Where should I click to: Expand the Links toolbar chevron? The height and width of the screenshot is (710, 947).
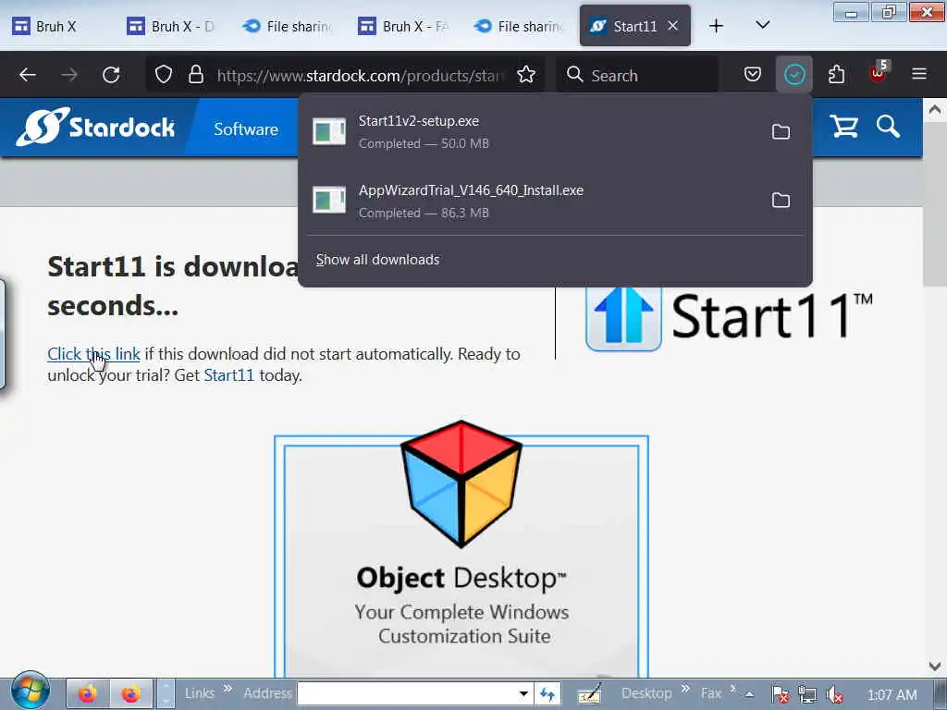228,688
